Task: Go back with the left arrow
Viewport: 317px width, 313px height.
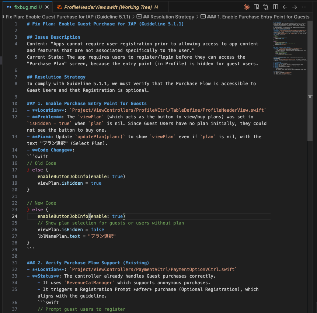Action: [x=285, y=7]
